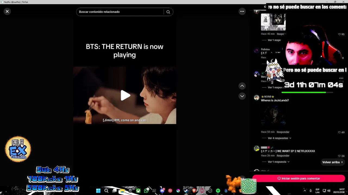This screenshot has height=195, width=348.
Task: Open the Xbox app from the taskbar
Action: (x=138, y=191)
